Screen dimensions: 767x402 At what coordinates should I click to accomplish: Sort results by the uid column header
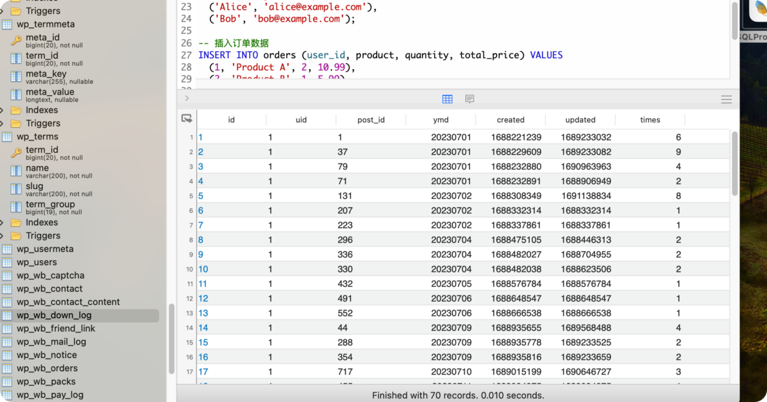(301, 120)
